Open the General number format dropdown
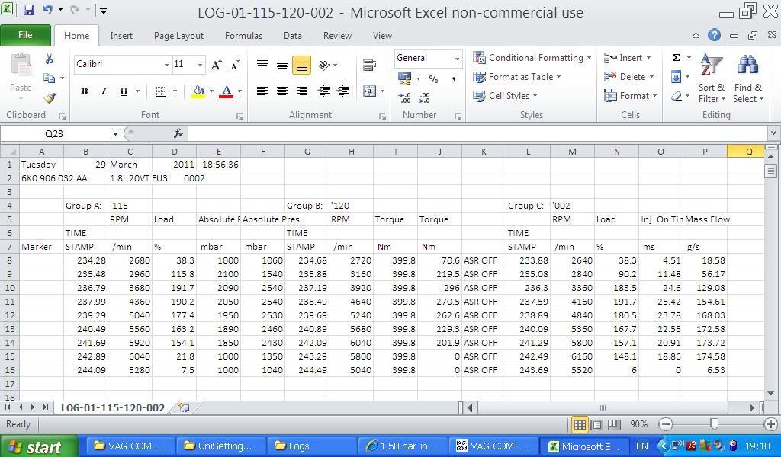The width and height of the screenshot is (781, 457). [x=457, y=58]
